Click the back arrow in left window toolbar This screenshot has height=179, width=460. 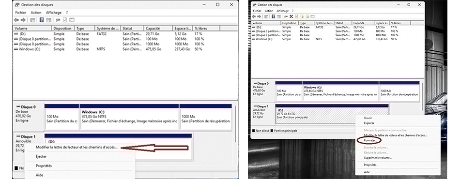pos(16,20)
